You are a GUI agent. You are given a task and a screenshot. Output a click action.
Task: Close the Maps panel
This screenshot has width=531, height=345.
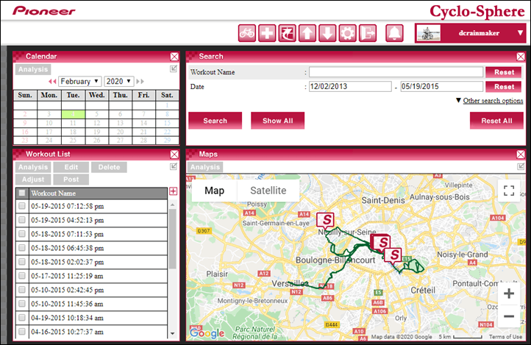click(521, 154)
